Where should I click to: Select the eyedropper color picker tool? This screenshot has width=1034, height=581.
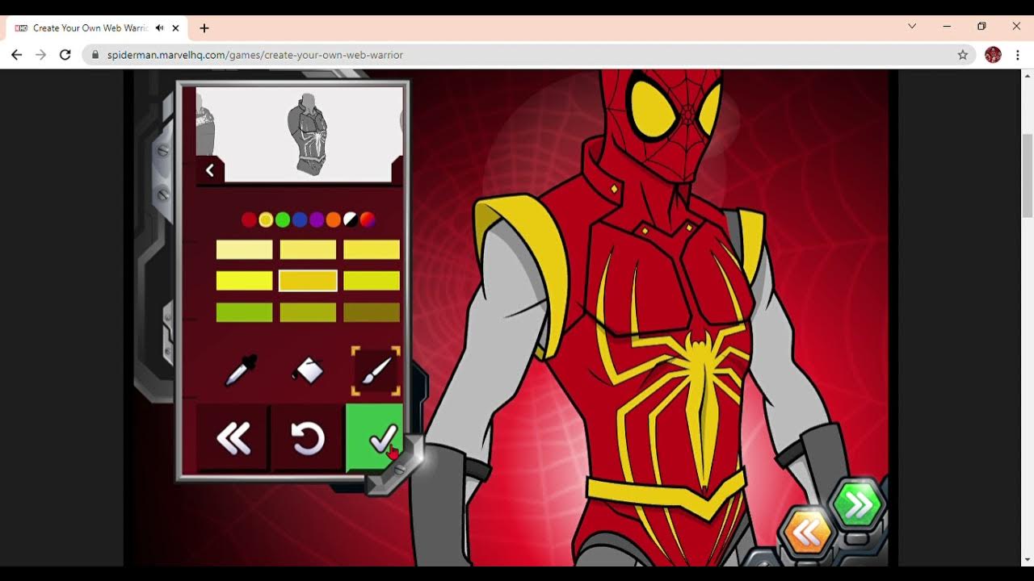tap(241, 371)
